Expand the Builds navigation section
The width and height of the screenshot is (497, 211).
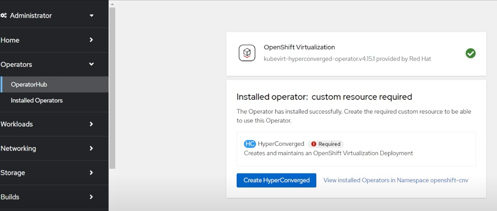(54, 197)
